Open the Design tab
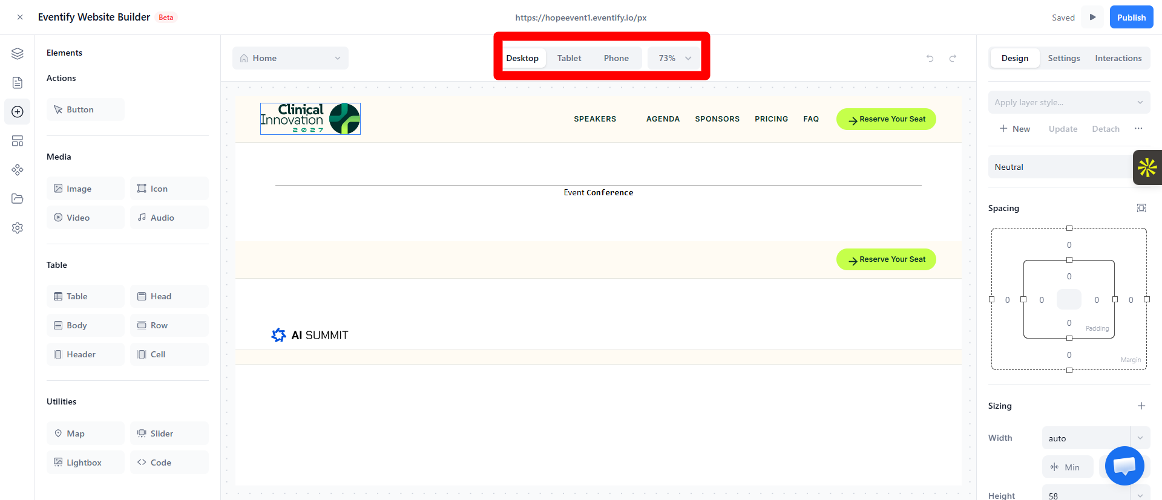 point(1015,58)
